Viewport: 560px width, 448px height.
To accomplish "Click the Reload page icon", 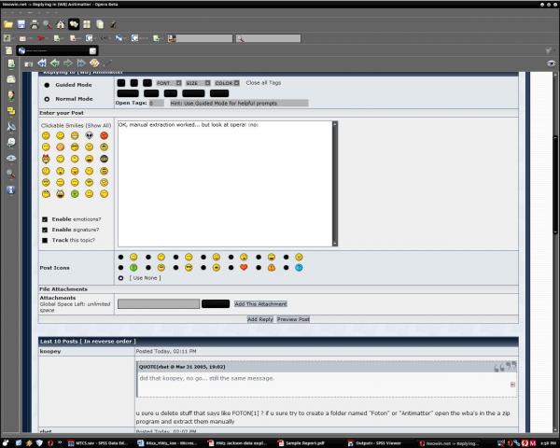I will [x=94, y=63].
